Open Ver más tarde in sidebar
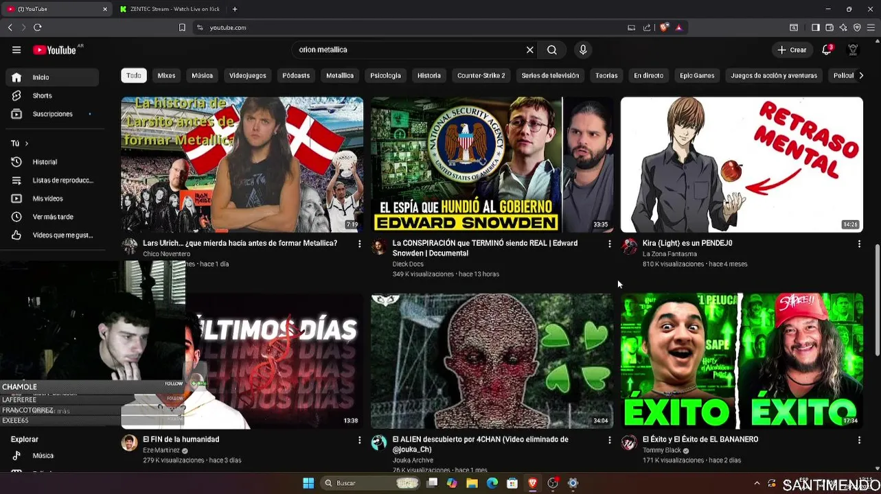The width and height of the screenshot is (881, 494). [x=52, y=217]
